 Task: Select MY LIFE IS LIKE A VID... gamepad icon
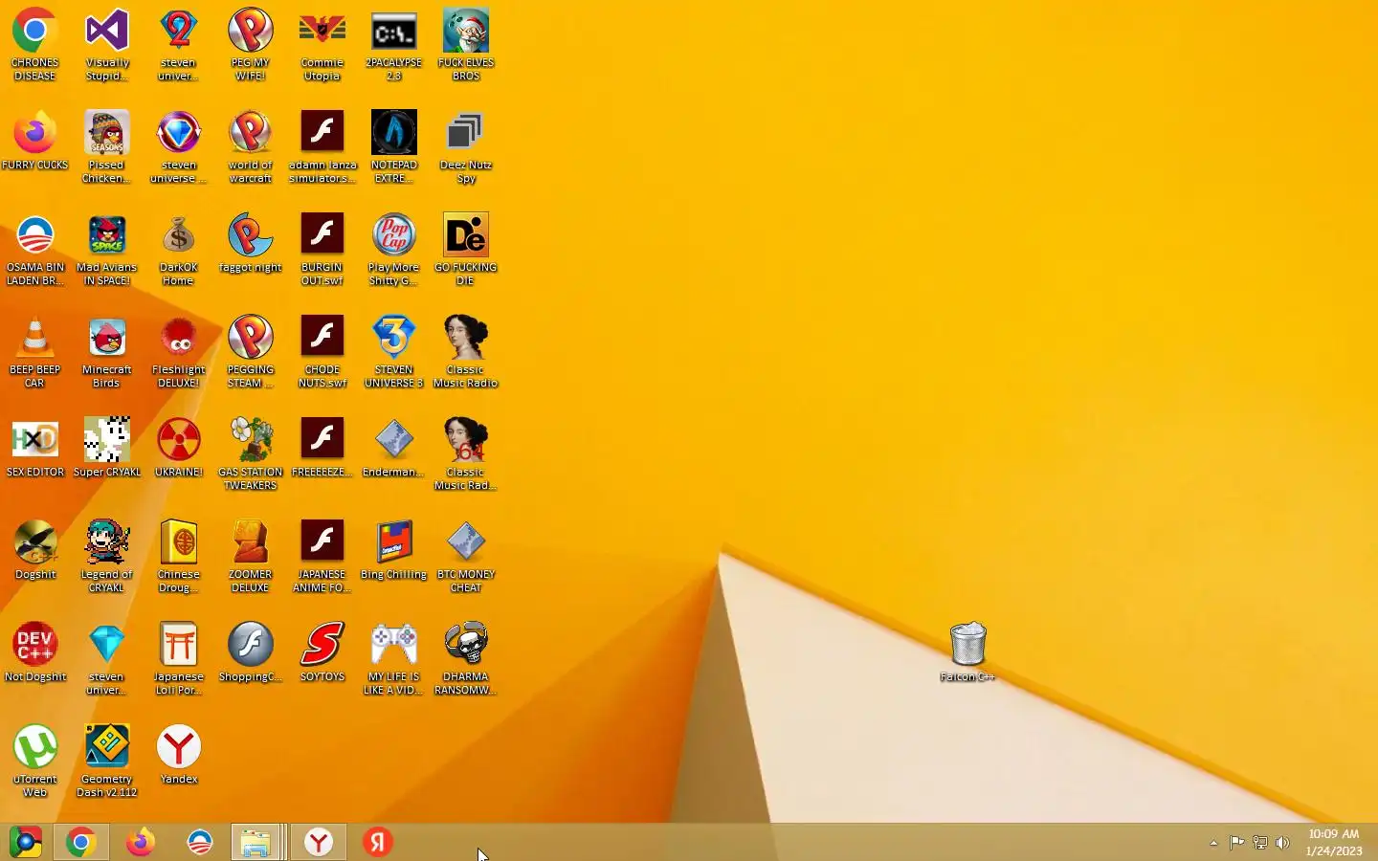point(393,658)
